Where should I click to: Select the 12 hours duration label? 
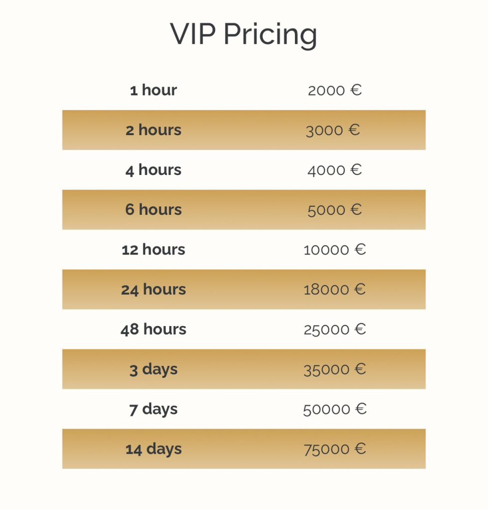pyautogui.click(x=153, y=250)
